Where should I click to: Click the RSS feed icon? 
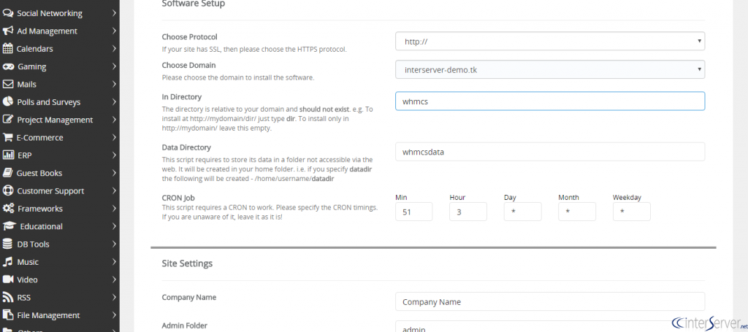(x=7, y=297)
